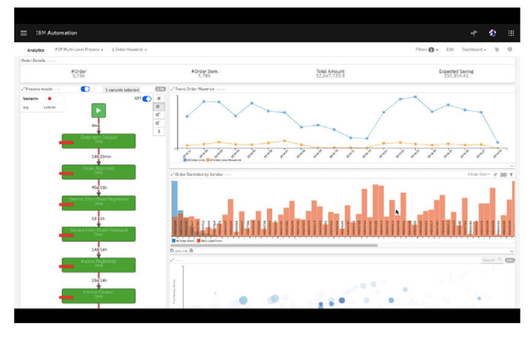
Task: Click the filter funnel icon in vendor chart
Action: (x=512, y=175)
